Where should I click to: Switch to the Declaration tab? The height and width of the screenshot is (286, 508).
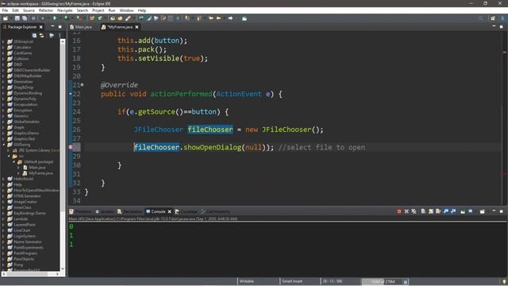tap(129, 211)
